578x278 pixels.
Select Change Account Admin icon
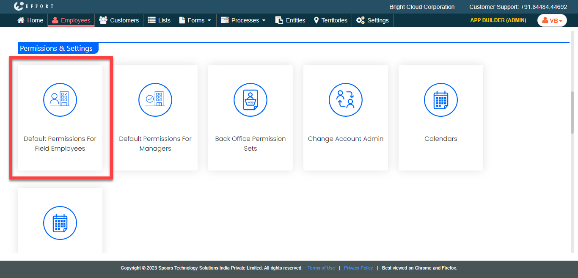pos(346,100)
